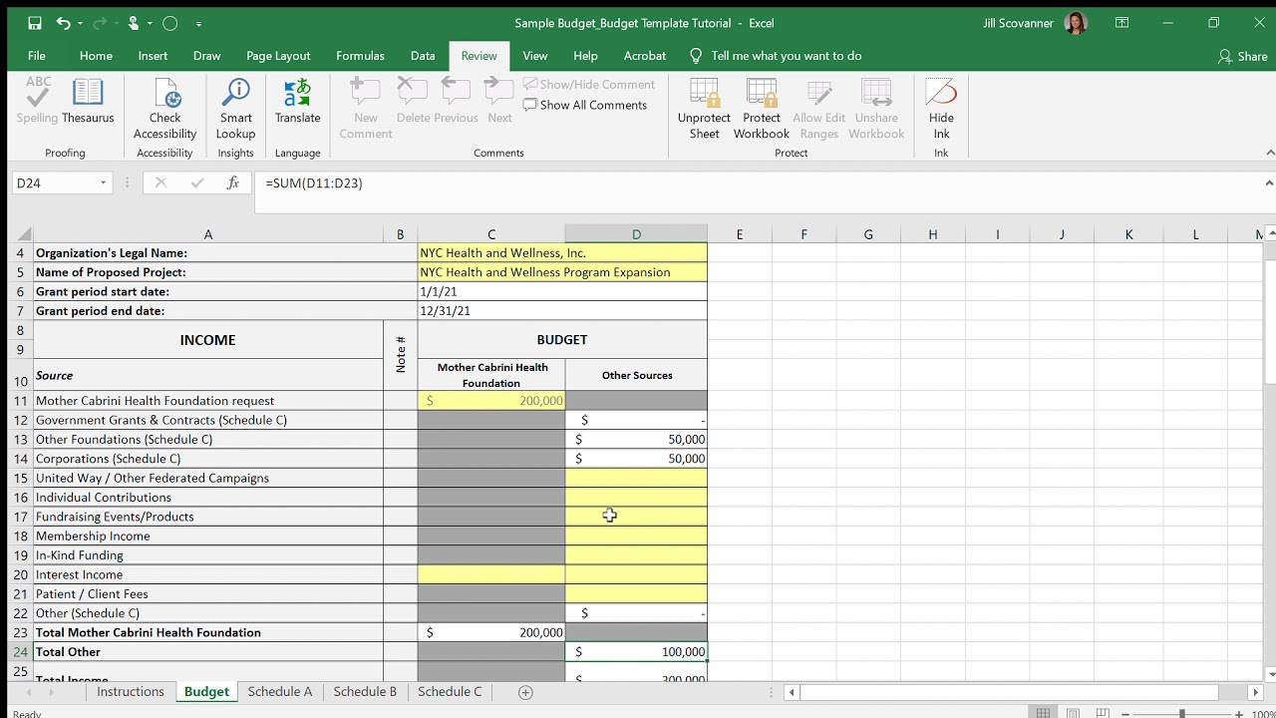Viewport: 1276px width, 718px height.
Task: Open Customize Quick Access Toolbar dropdown
Action: pyautogui.click(x=199, y=23)
